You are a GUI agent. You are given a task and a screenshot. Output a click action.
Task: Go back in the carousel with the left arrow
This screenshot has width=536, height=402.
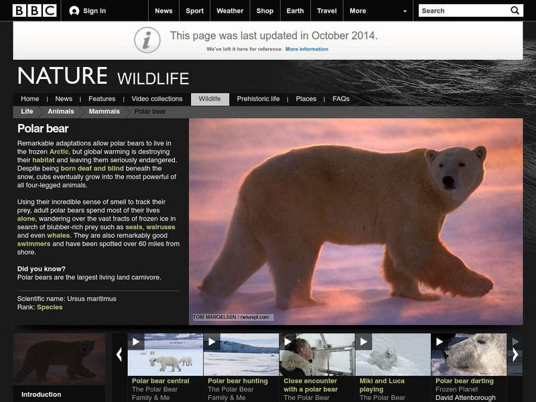[x=120, y=354]
